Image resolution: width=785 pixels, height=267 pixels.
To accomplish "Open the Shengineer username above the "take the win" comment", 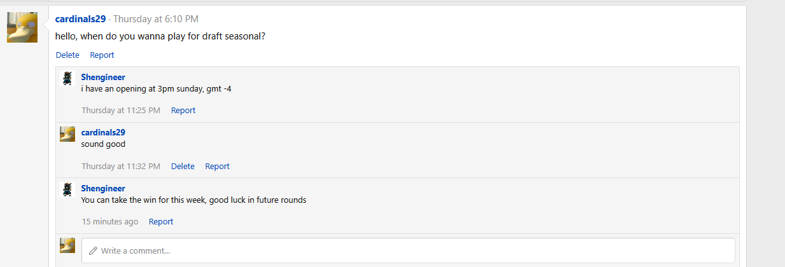I will [x=103, y=188].
